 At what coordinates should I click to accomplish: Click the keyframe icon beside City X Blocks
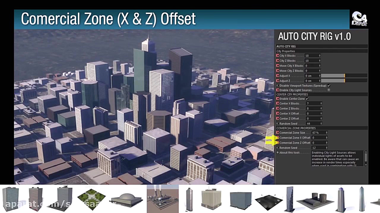[x=278, y=56]
